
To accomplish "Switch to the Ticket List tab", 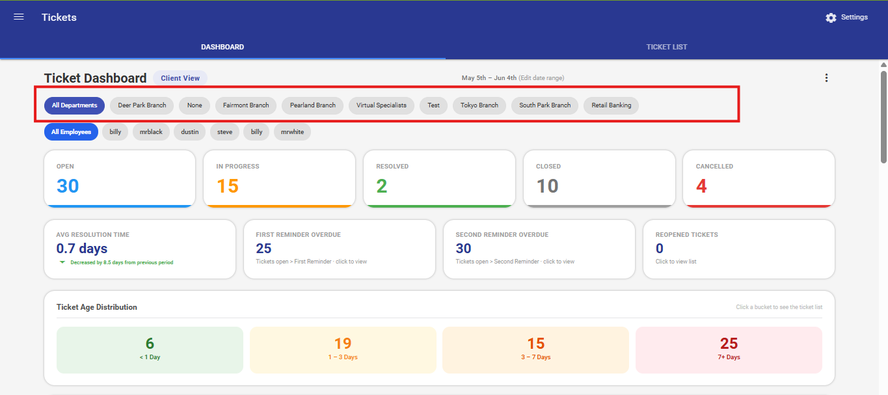I will pos(667,47).
